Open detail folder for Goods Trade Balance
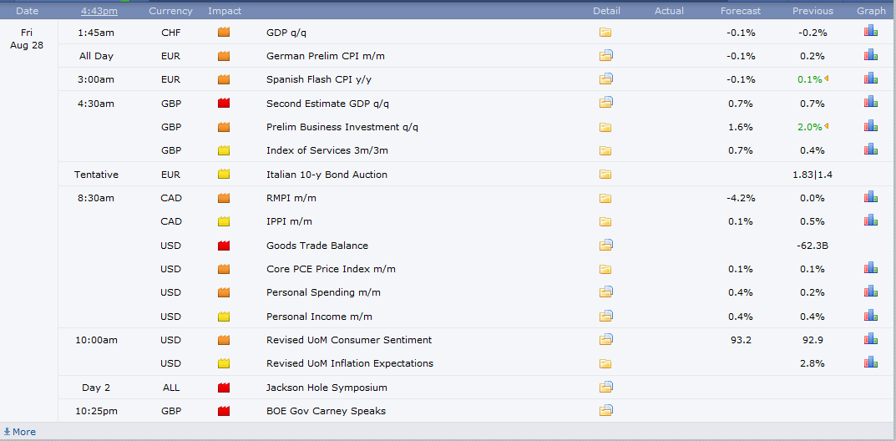 605,246
